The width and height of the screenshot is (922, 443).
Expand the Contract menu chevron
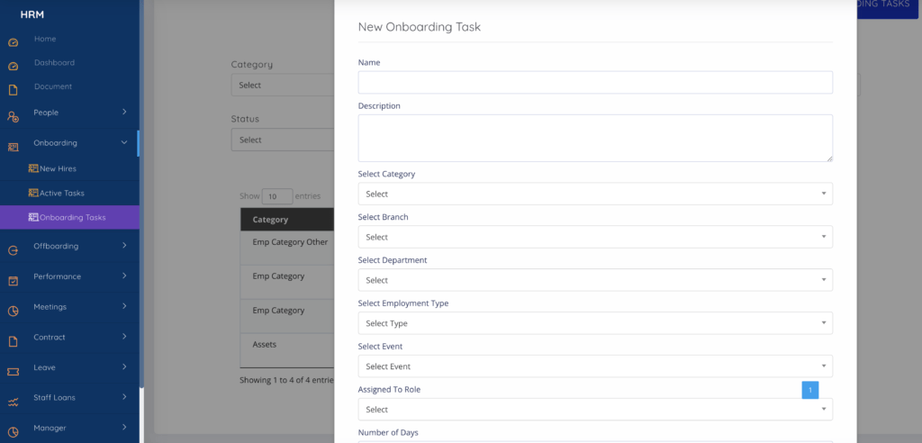tap(124, 337)
